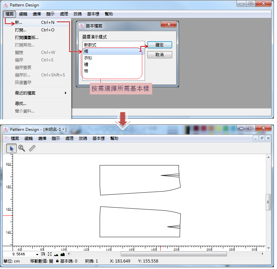Select the zoom magnifier tool
This screenshot has width=277, height=269.
coord(22,148)
